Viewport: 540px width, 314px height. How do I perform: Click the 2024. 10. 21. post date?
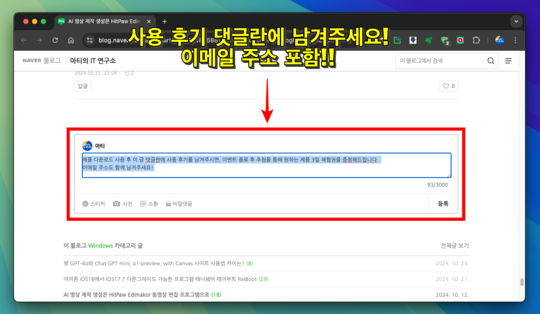coord(452,279)
